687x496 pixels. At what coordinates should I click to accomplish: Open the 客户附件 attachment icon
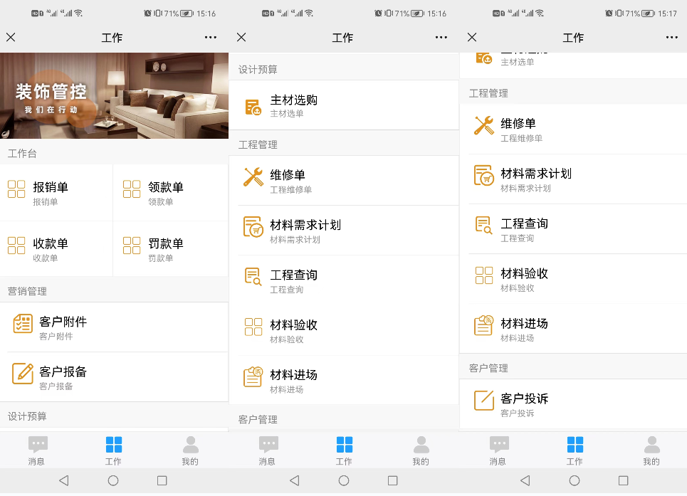(x=23, y=324)
